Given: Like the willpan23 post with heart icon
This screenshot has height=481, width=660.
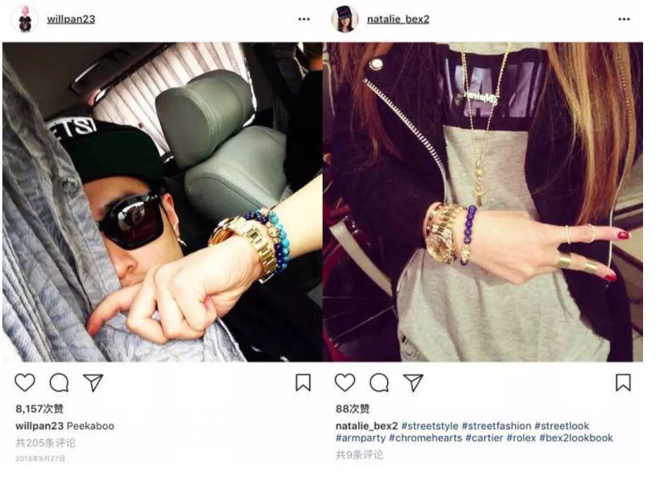Looking at the screenshot, I should tap(25, 383).
